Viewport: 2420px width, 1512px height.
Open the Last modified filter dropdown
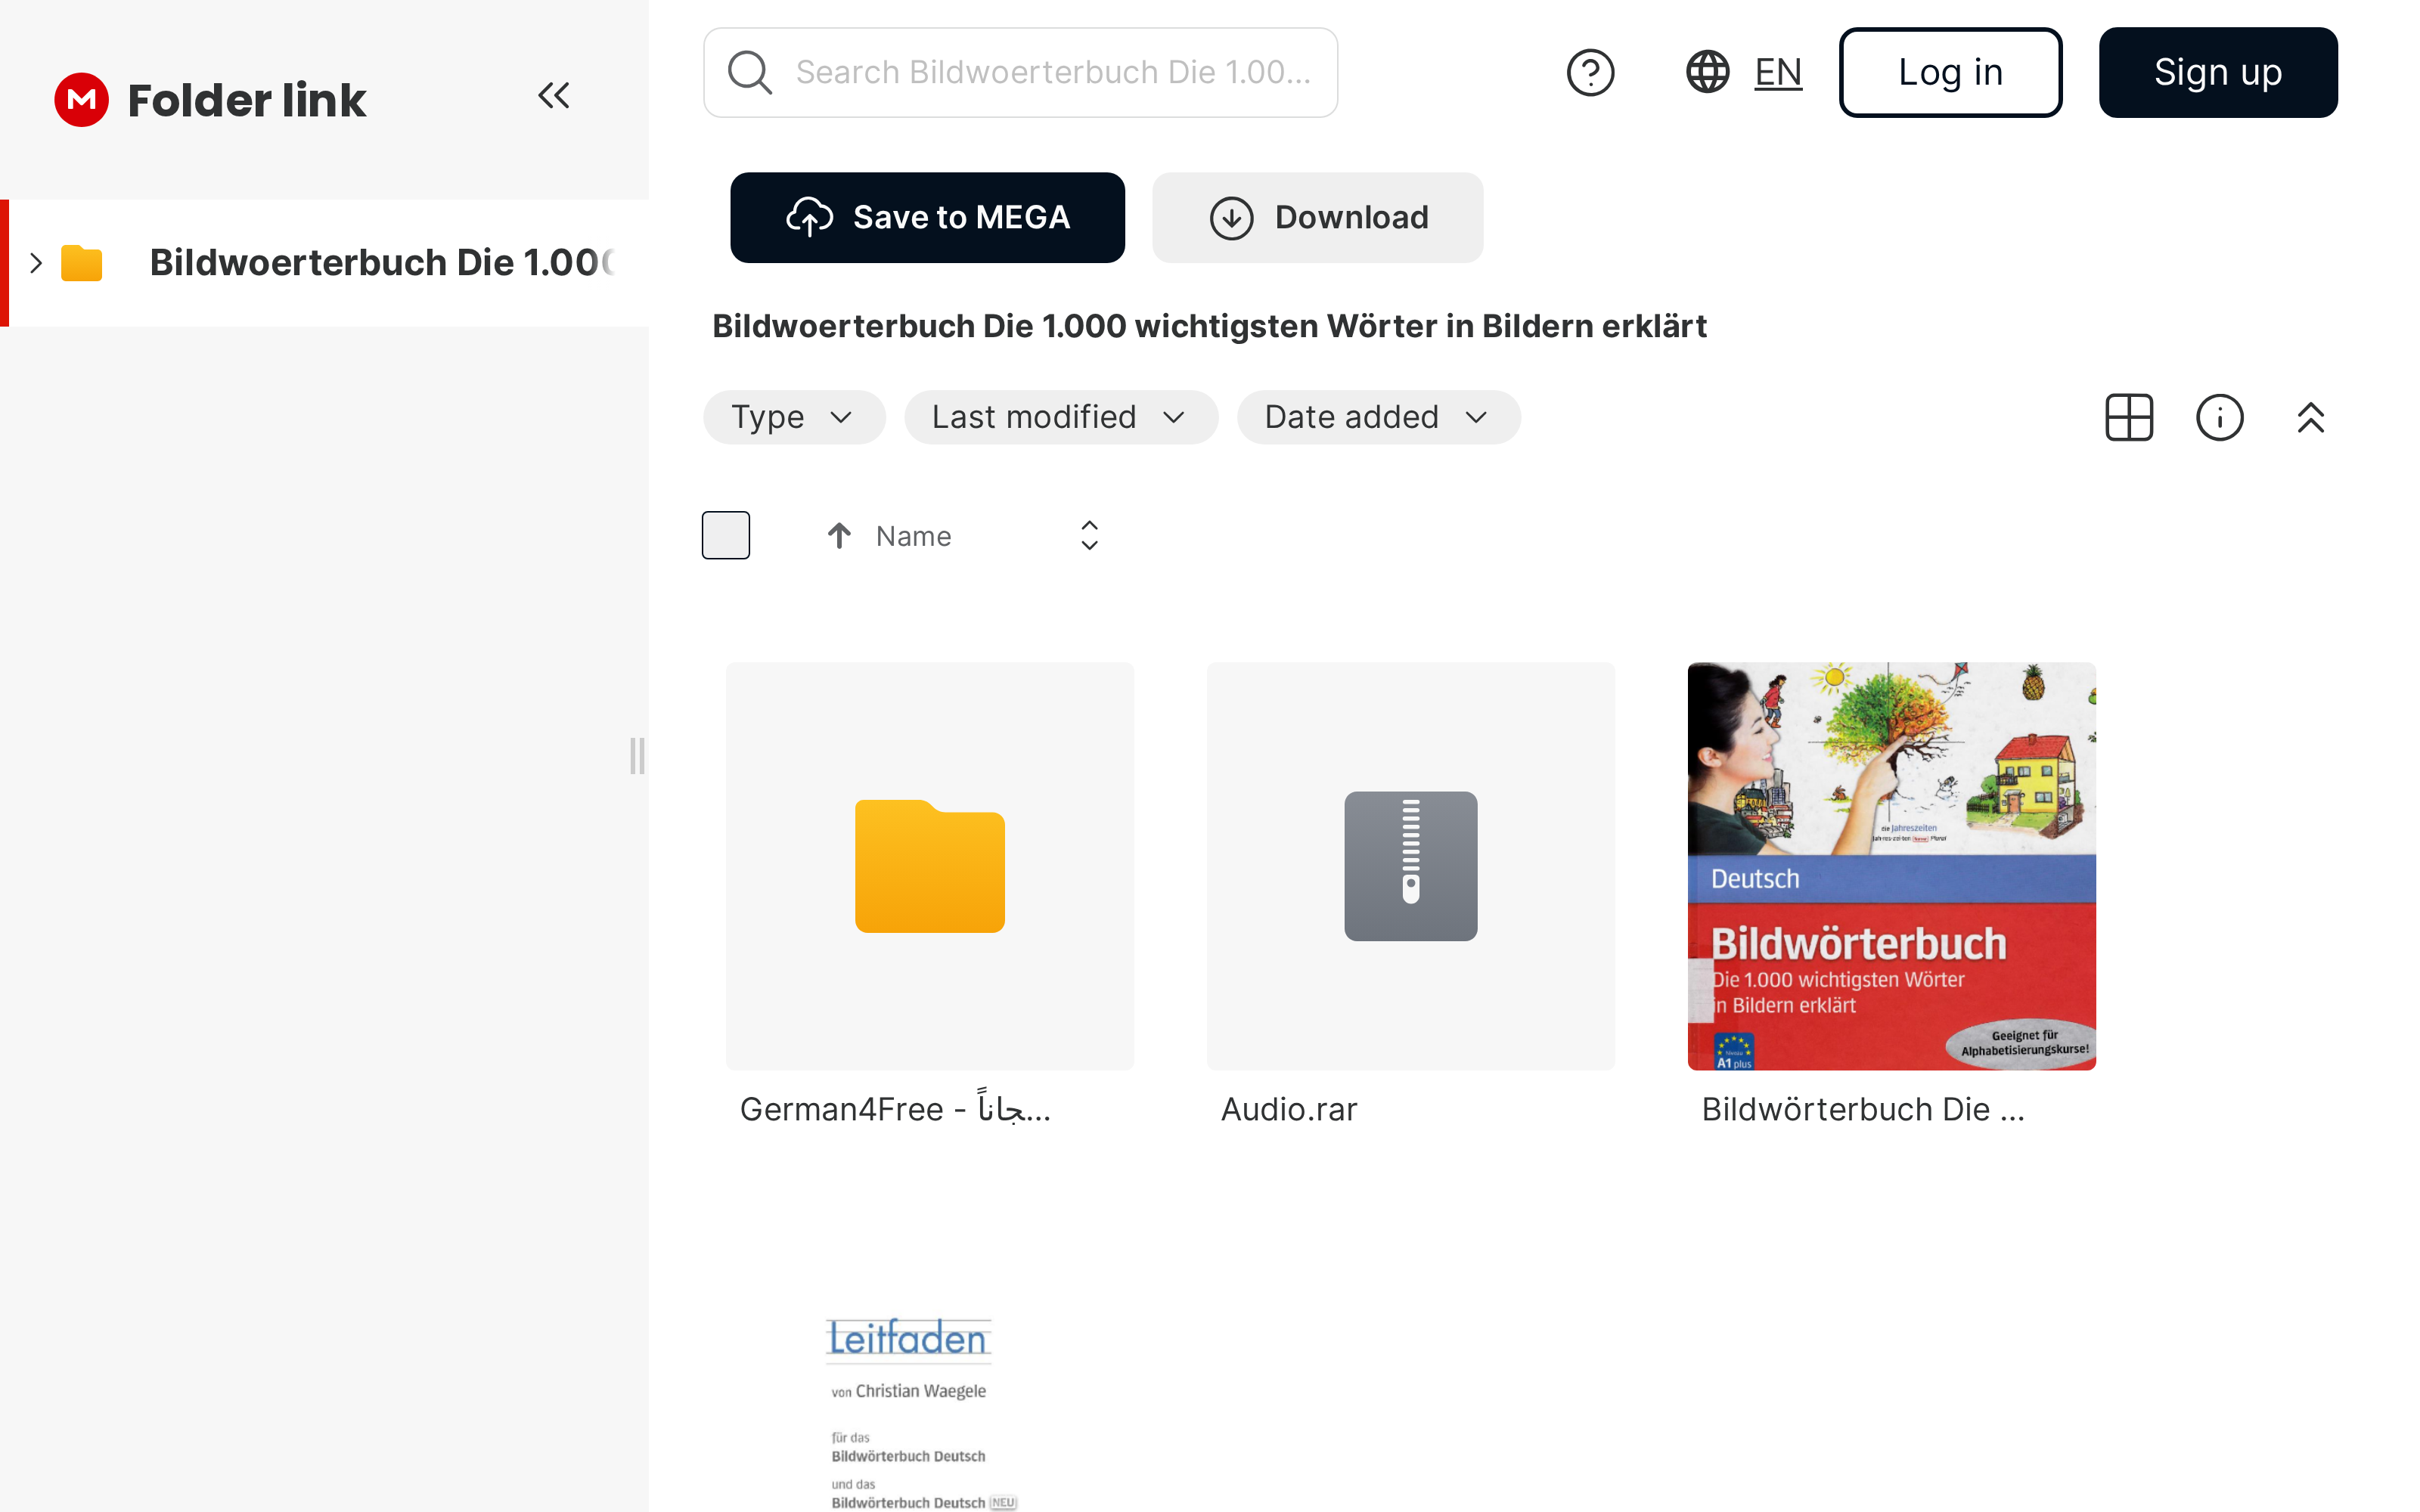1061,417
